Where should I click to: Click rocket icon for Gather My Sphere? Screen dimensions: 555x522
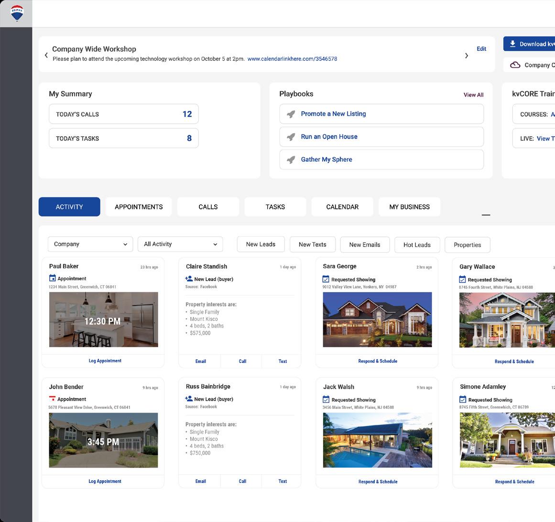(x=291, y=160)
